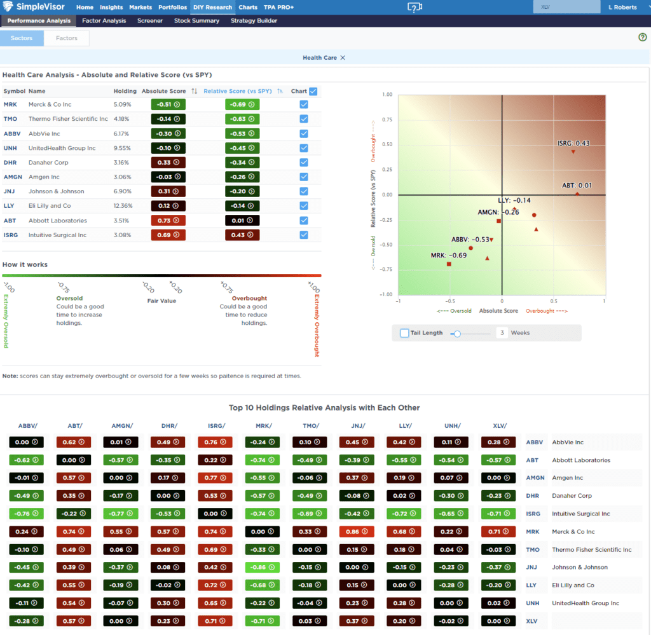Open UNH relative score -0.45 arrow
Screen dimensions: 651x635
click(x=251, y=148)
